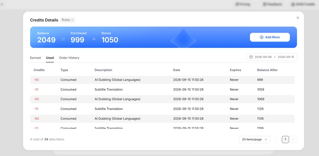Click the Description column header
The width and height of the screenshot is (319, 156).
coord(103,70)
